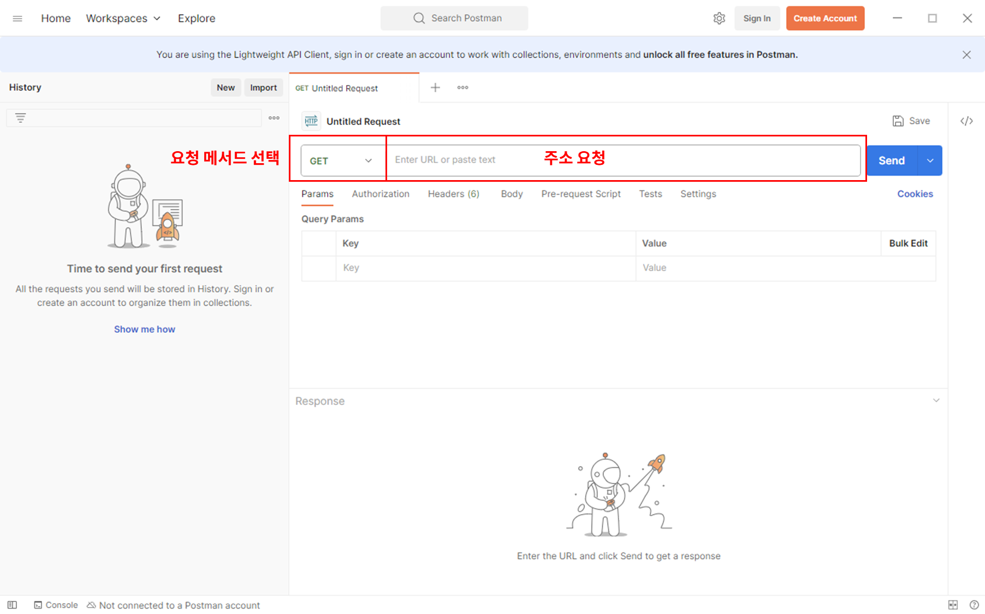Click the Enter URL input field
The height and width of the screenshot is (614, 985).
click(x=623, y=160)
